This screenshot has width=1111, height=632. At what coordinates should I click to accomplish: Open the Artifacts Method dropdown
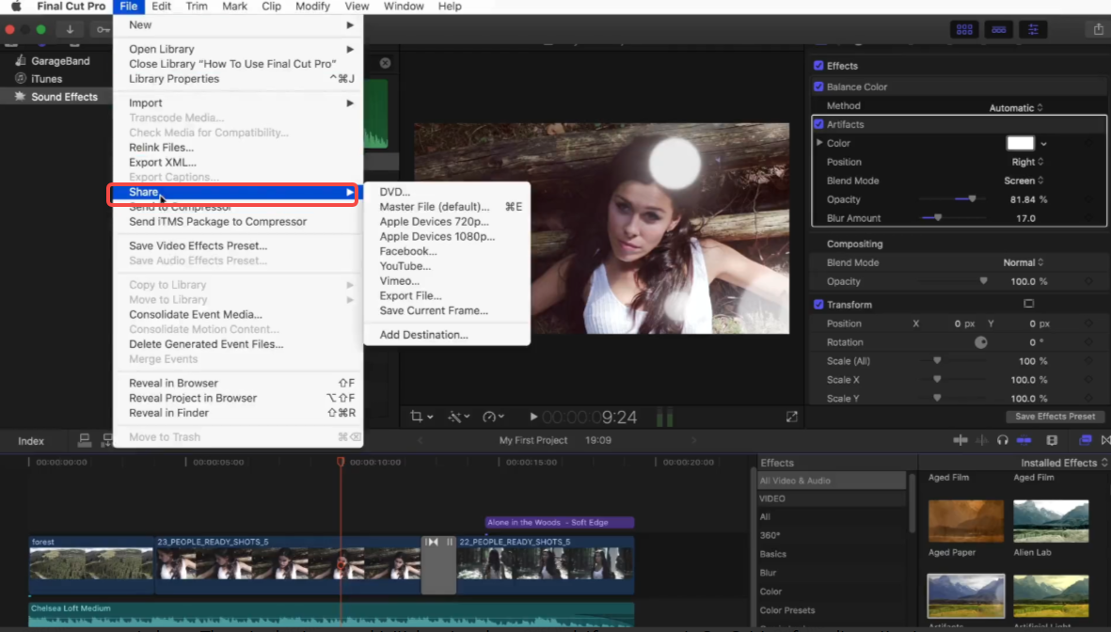click(1014, 106)
